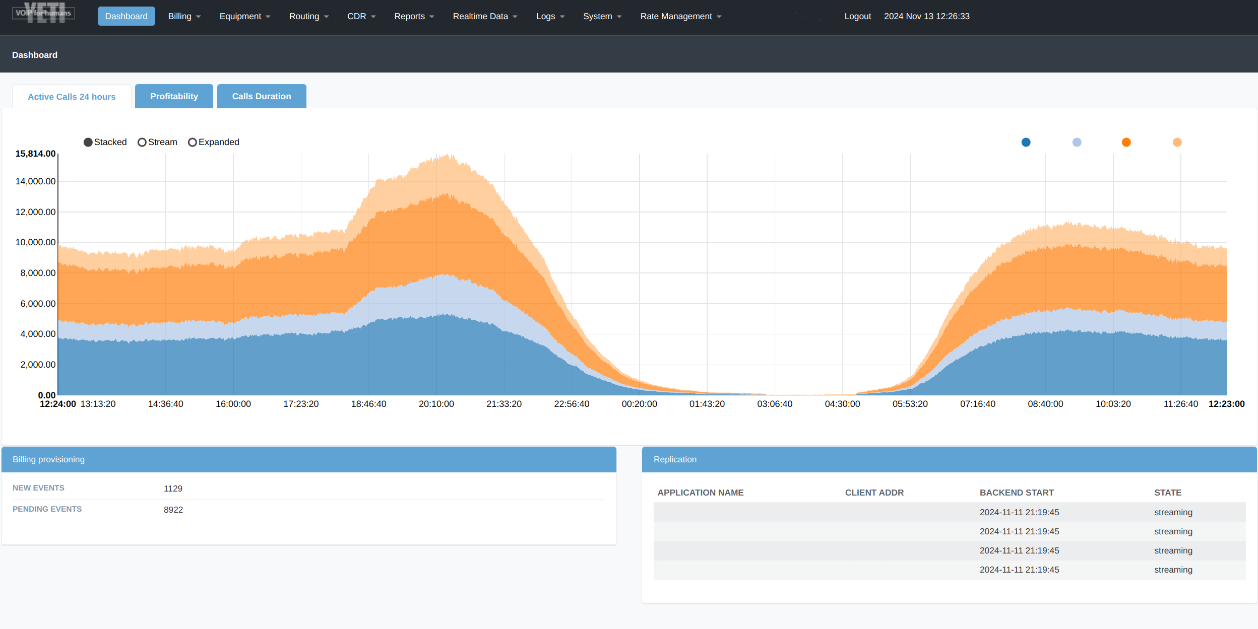
Task: Open the System menu
Action: tap(602, 16)
